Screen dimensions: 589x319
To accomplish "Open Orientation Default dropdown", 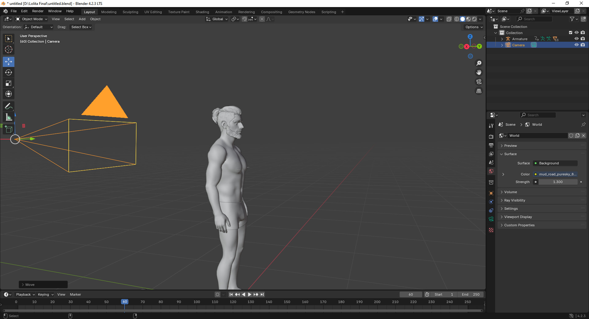I will (x=39, y=27).
